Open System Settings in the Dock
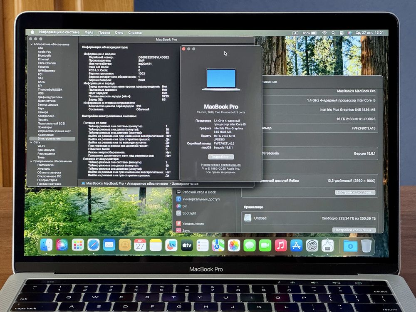The width and height of the screenshot is (416, 312). [x=312, y=245]
